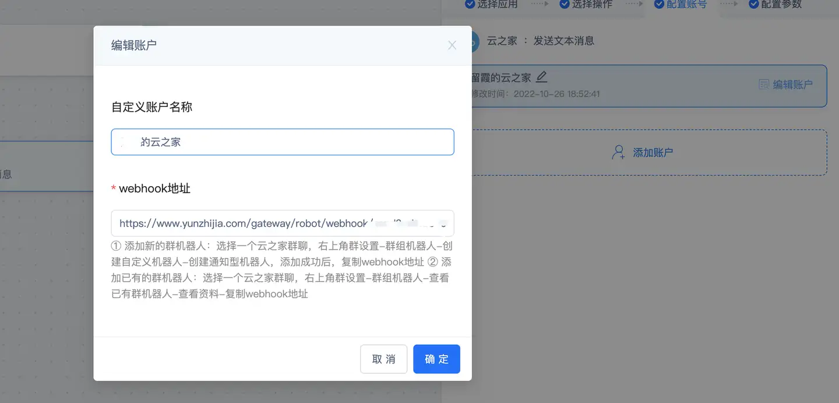This screenshot has height=403, width=839.
Task: Click the webhook help description text
Action: point(282,270)
